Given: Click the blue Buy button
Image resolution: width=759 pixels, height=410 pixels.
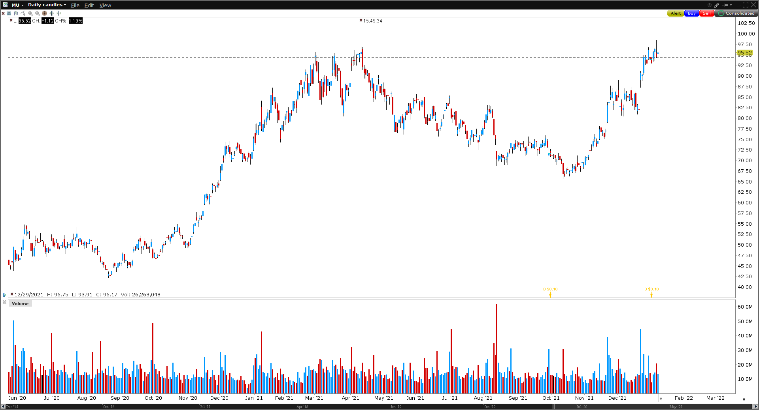Looking at the screenshot, I should click(691, 13).
